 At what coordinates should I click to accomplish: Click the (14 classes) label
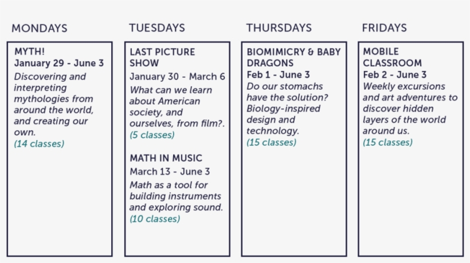point(39,144)
